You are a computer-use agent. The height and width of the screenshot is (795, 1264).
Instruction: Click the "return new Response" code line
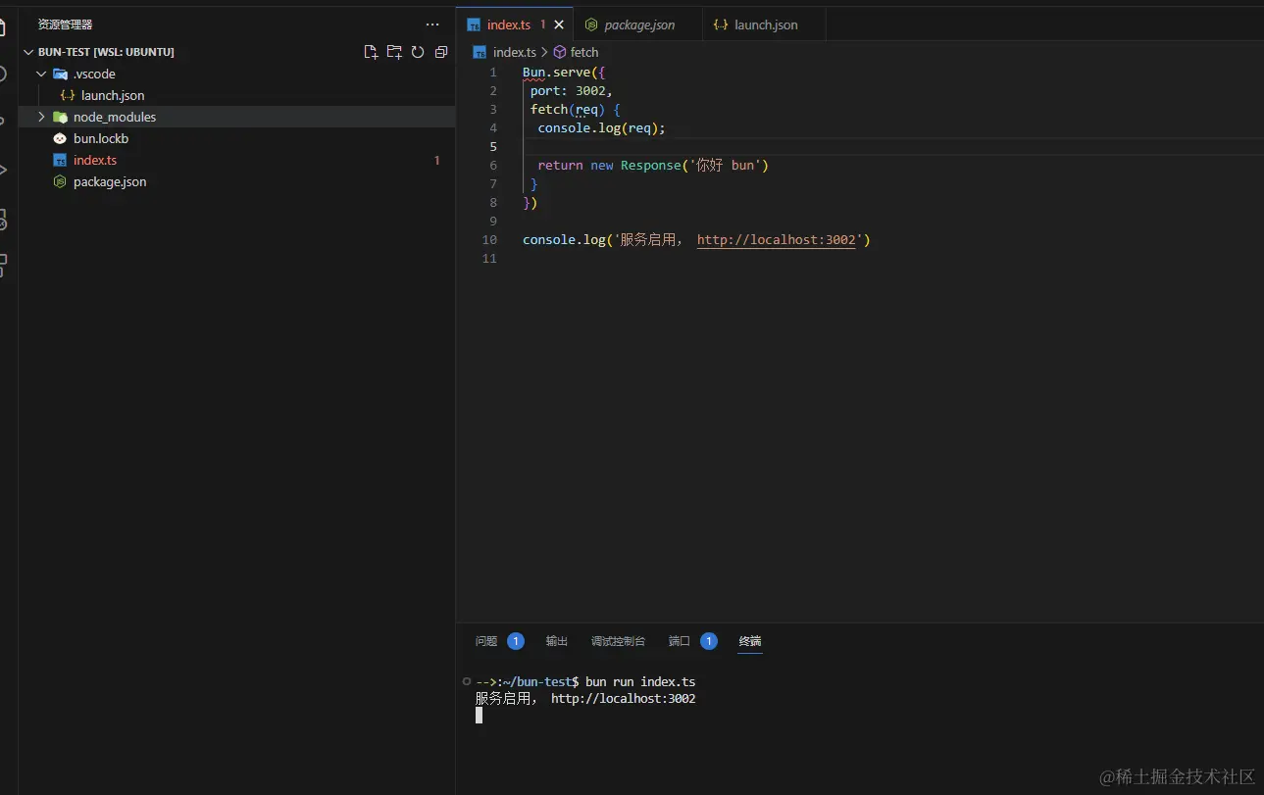pos(653,165)
